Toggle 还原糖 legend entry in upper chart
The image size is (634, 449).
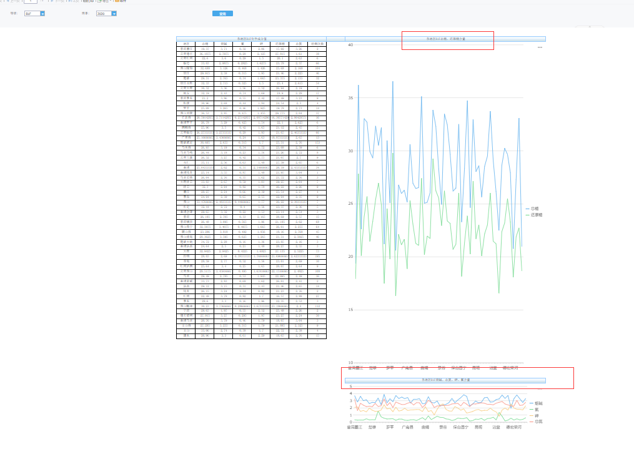coord(533,215)
